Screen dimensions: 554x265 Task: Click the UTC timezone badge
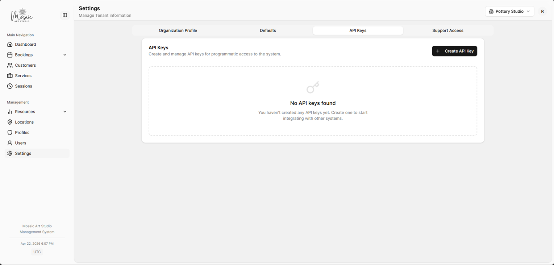coord(37,252)
